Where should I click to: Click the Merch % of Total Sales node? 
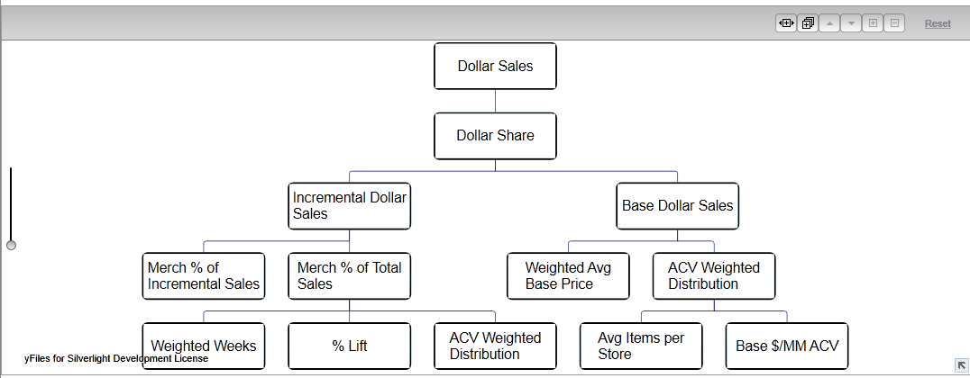click(x=350, y=276)
